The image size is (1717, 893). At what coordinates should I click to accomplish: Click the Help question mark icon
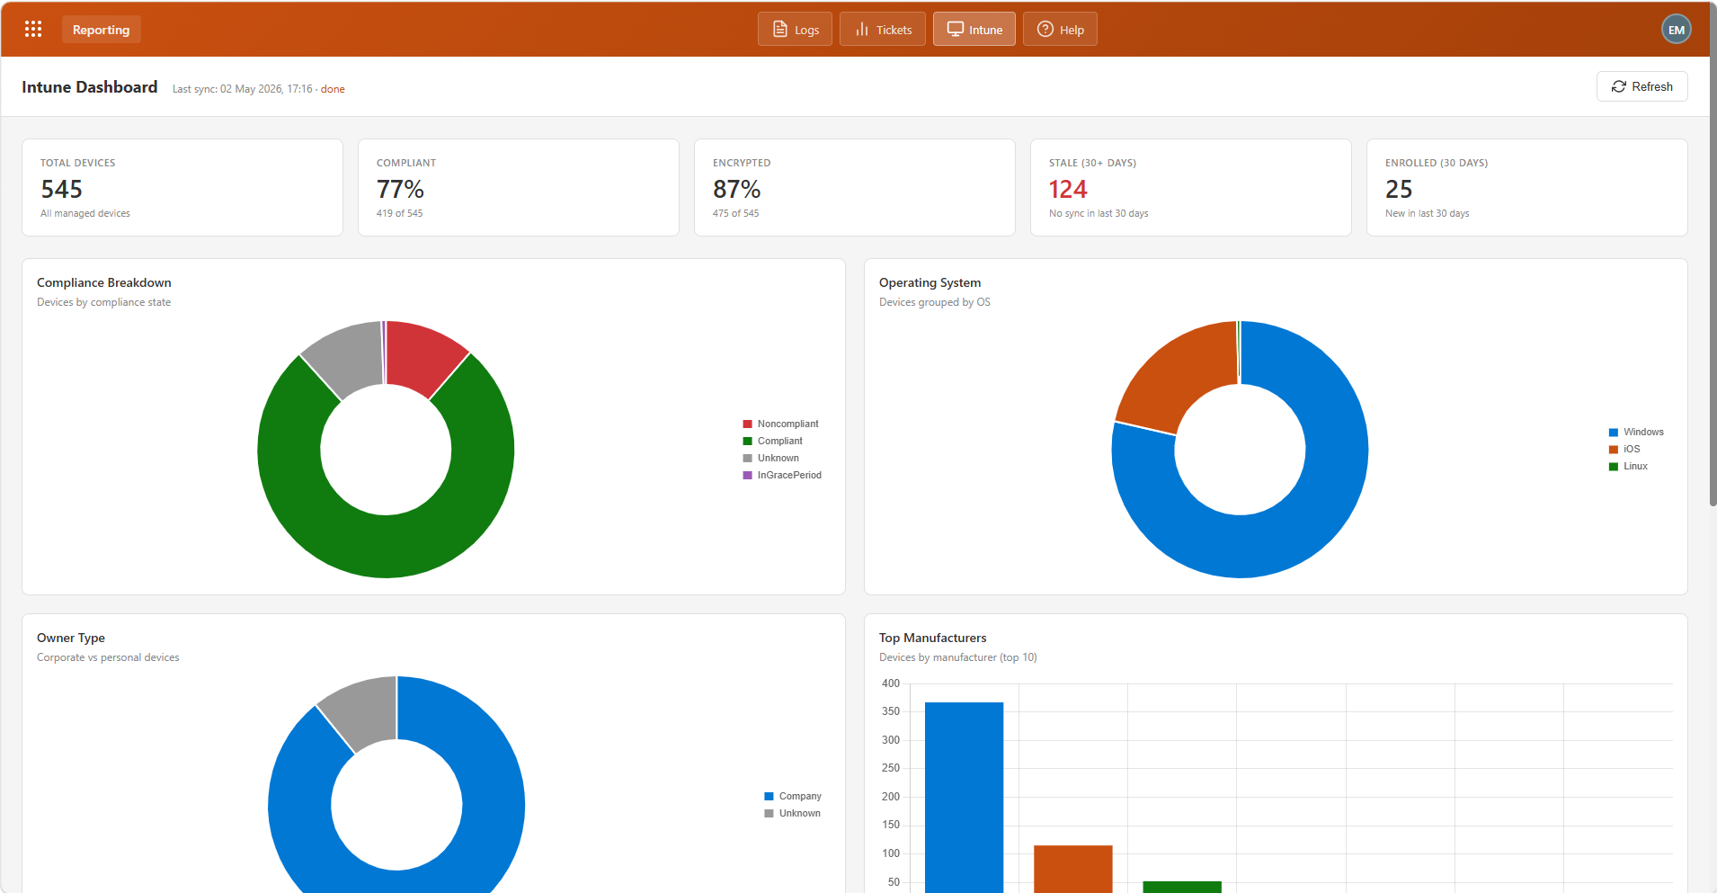click(x=1045, y=29)
